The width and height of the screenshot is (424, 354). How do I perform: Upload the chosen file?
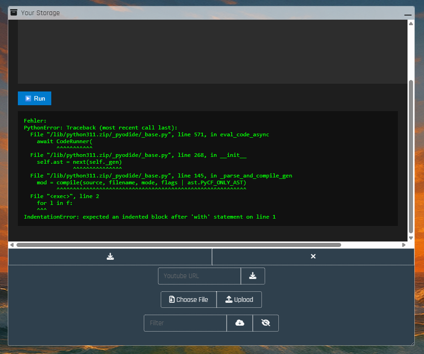(239, 300)
